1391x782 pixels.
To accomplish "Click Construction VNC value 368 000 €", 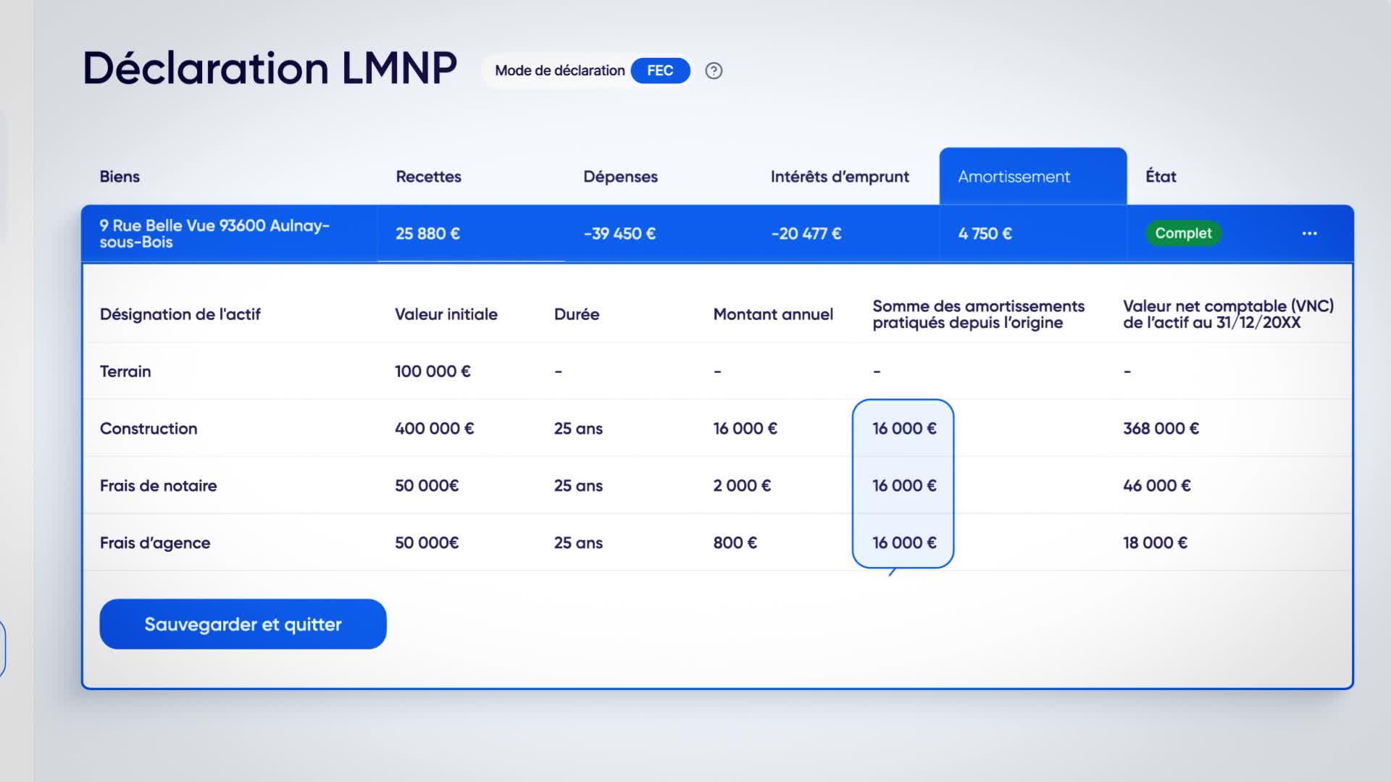I will (1161, 429).
